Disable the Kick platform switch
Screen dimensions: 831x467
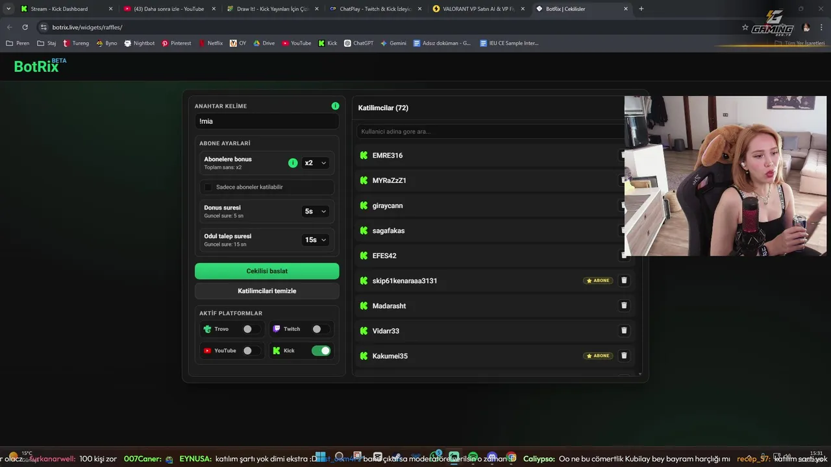tap(321, 351)
